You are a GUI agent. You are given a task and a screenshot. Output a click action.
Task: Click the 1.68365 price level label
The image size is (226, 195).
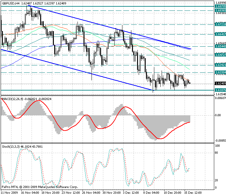coord(220,10)
